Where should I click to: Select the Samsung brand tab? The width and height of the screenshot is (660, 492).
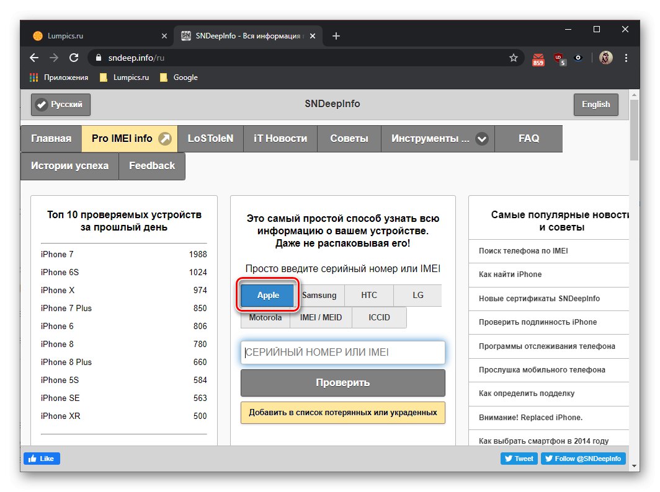[320, 295]
